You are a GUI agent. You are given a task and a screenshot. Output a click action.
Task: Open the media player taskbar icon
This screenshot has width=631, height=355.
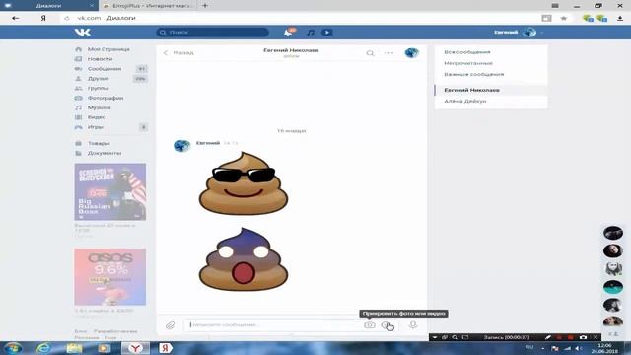[105, 348]
